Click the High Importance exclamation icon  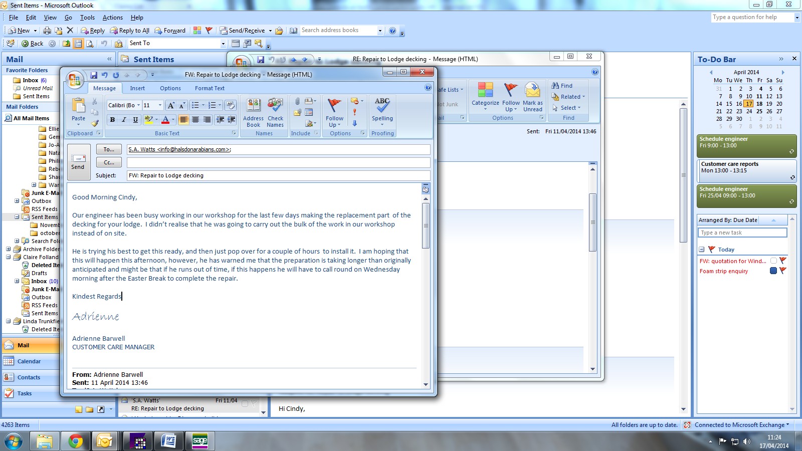click(x=354, y=112)
